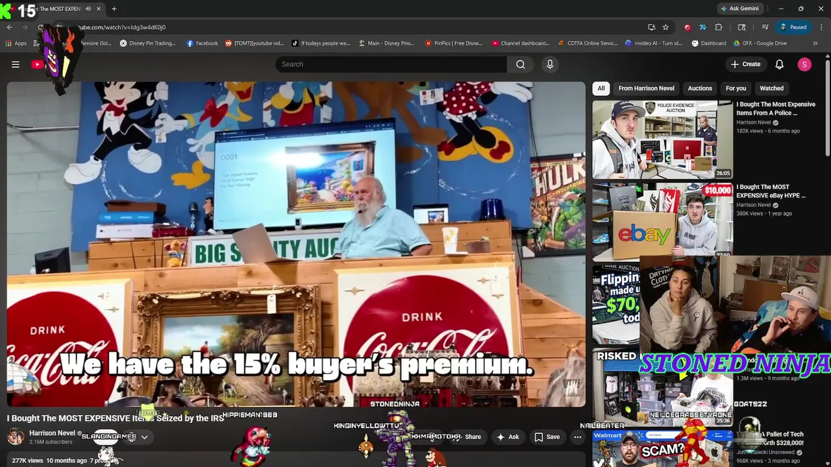The height and width of the screenshot is (467, 831).
Task: Open Main - Disney Pins bookmark
Action: coord(386,43)
